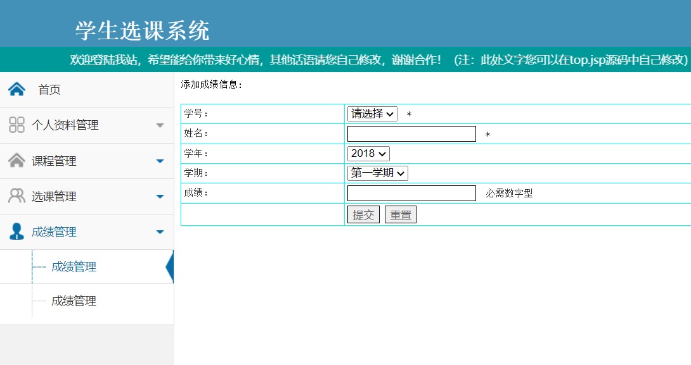
Task: Open the 选课管理 menu
Action: click(87, 197)
